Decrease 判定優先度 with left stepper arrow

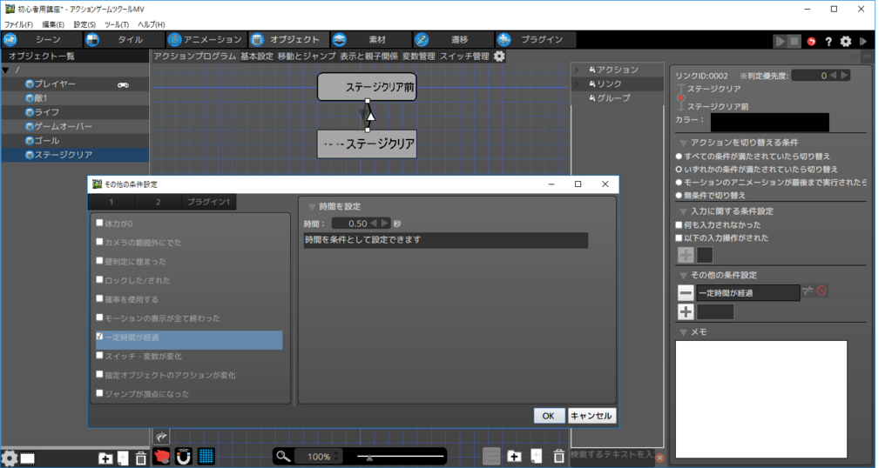(x=833, y=76)
